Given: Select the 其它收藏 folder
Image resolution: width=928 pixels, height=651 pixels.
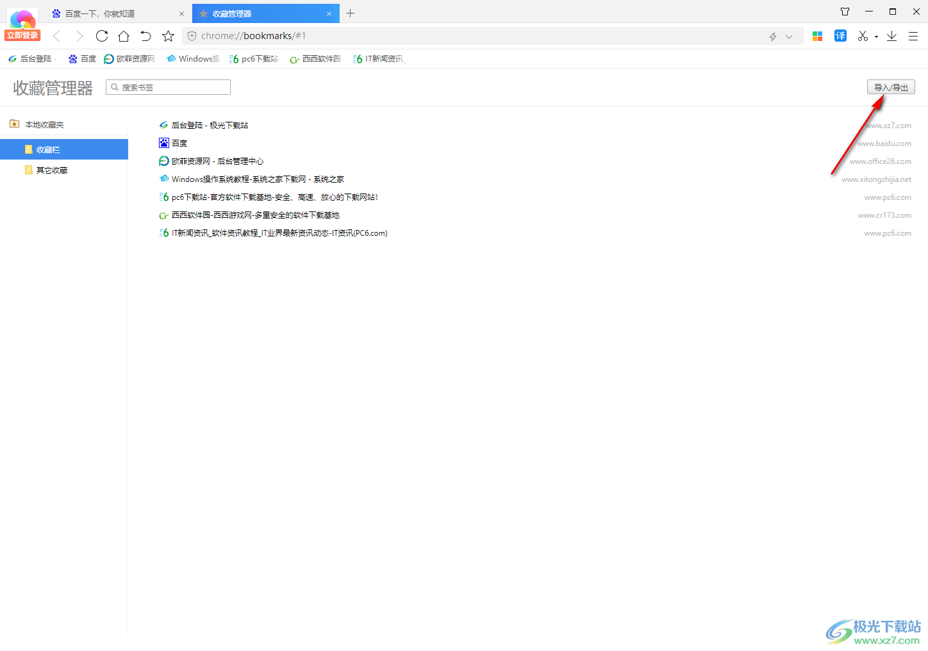Looking at the screenshot, I should tap(64, 170).
